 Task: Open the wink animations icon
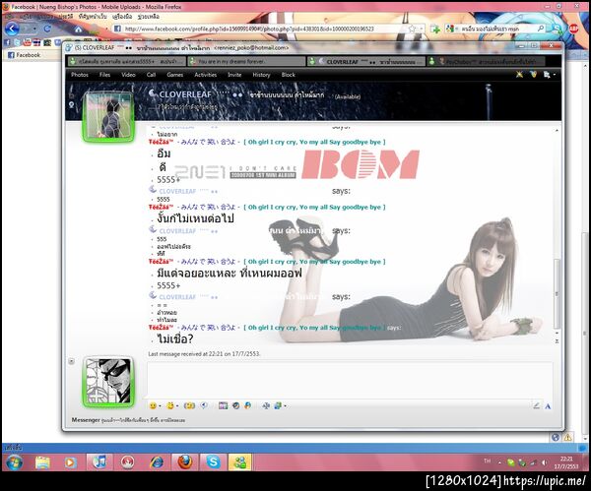tap(170, 405)
